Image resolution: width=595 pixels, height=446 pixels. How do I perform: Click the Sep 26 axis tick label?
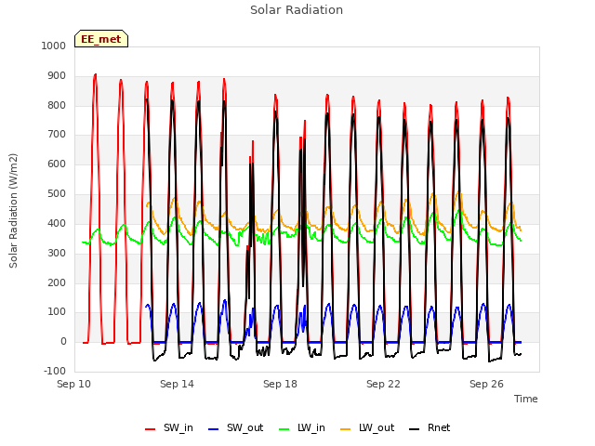click(486, 384)
